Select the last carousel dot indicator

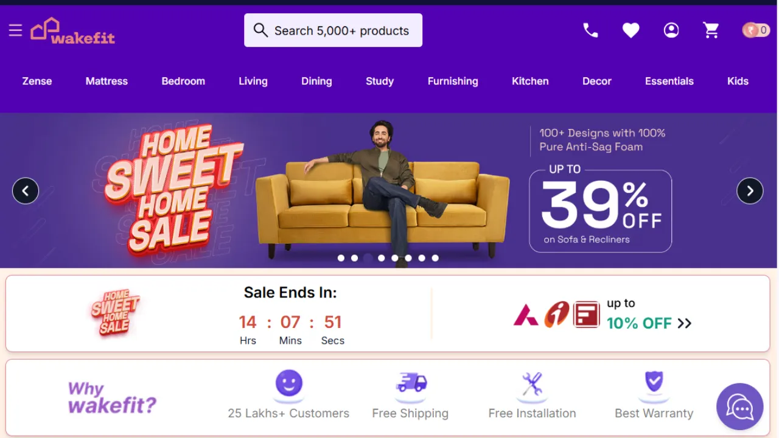(x=435, y=258)
